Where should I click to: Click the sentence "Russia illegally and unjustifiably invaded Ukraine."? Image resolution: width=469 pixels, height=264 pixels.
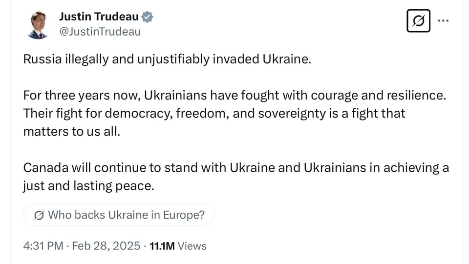[167, 60]
